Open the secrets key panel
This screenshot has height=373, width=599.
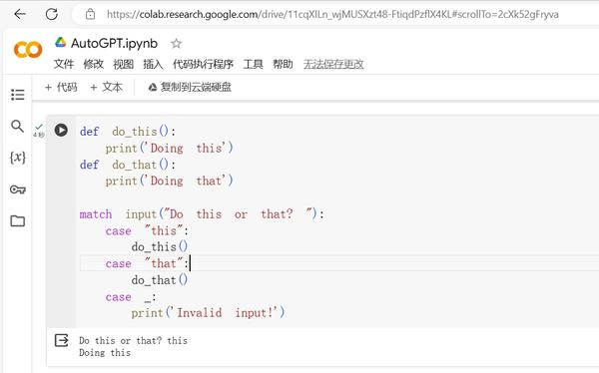click(x=18, y=189)
